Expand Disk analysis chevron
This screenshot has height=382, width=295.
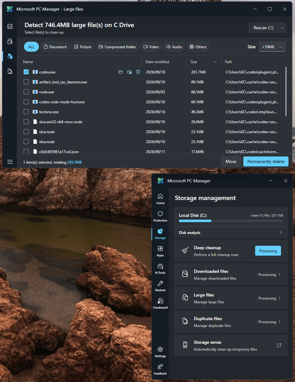[x=281, y=233]
